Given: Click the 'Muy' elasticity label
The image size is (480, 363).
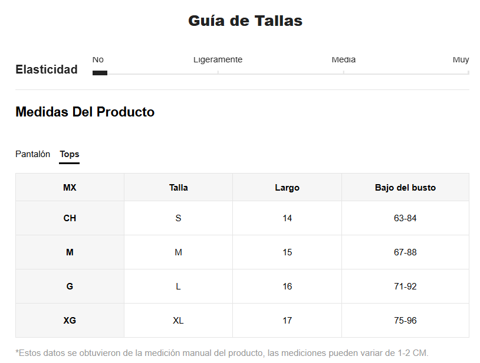Looking at the screenshot, I should (x=461, y=60).
